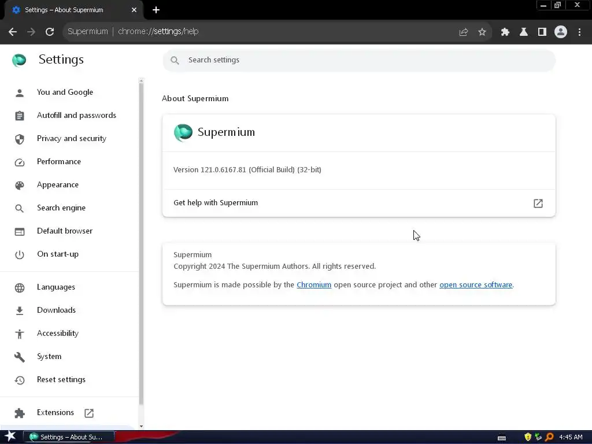Click the security shield tray icon
592x444 pixels.
pos(528,437)
